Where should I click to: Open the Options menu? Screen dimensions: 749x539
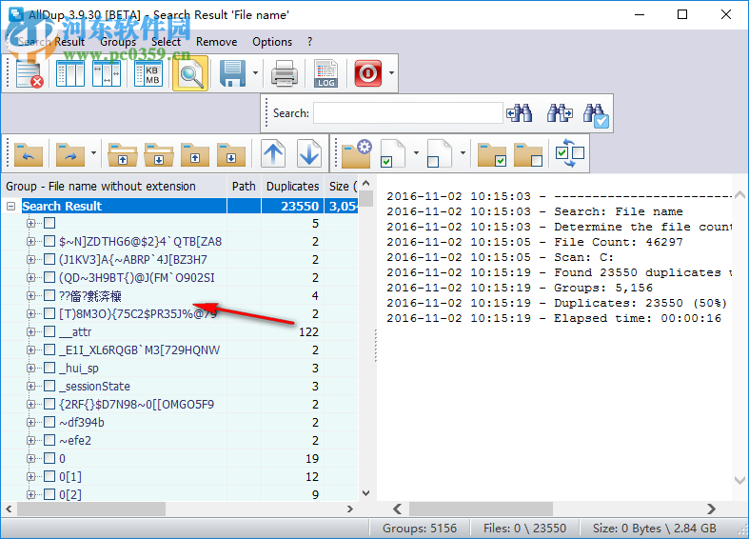(272, 42)
